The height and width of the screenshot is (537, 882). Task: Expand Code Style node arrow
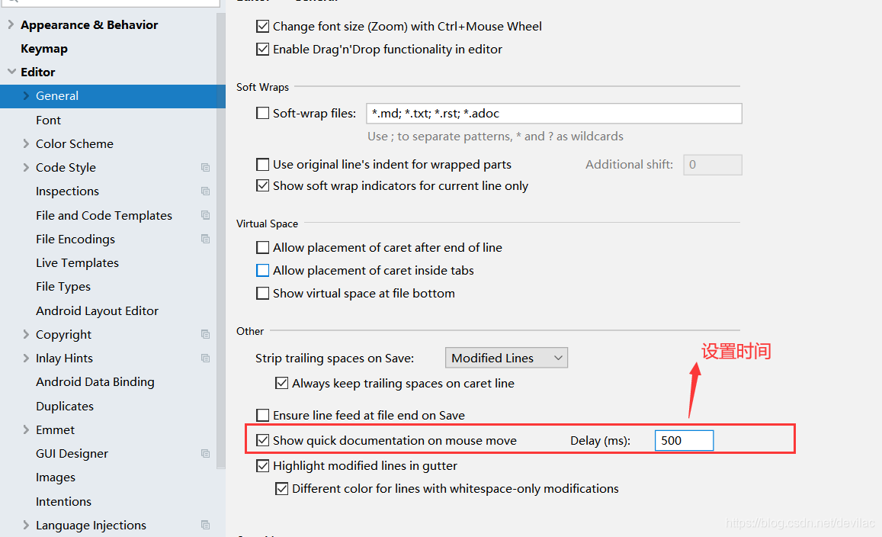click(x=26, y=167)
